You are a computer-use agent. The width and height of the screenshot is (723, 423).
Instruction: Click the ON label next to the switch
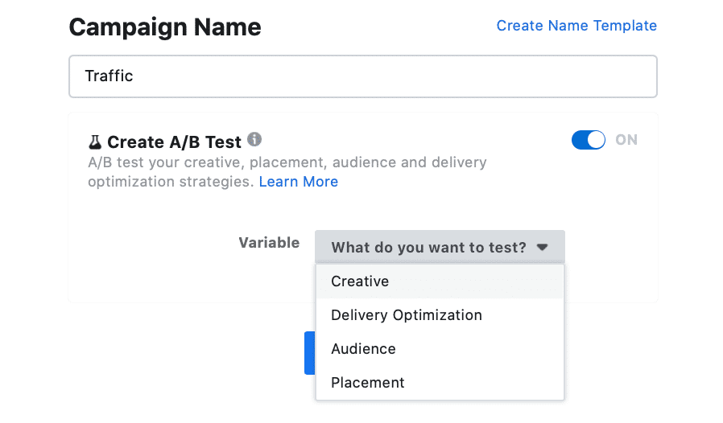click(x=626, y=140)
